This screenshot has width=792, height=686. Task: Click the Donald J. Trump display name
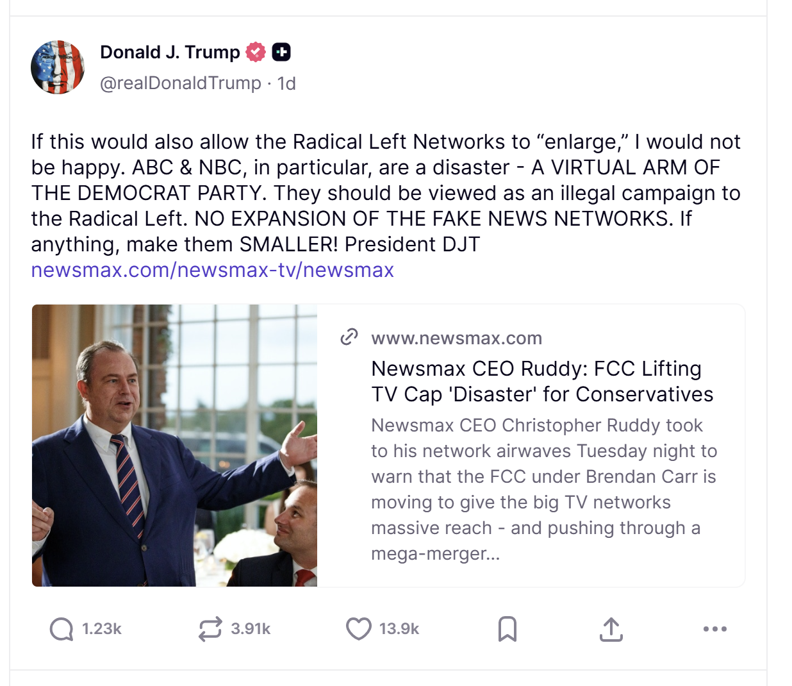tap(170, 52)
